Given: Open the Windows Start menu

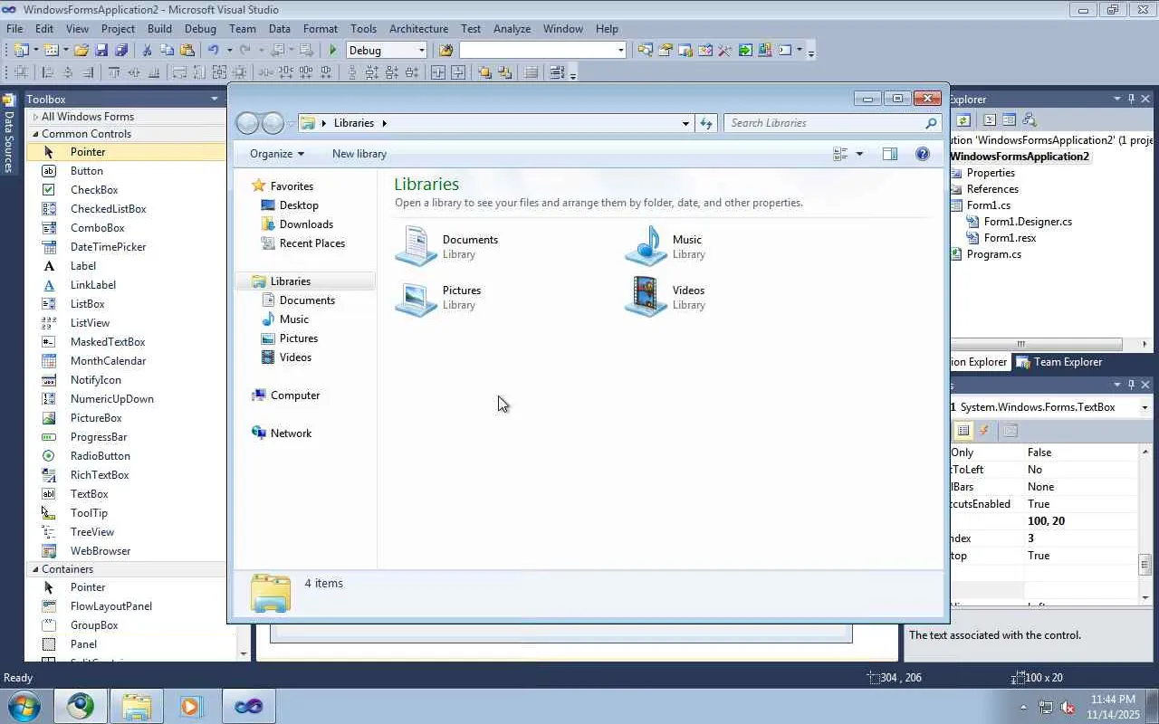Looking at the screenshot, I should coord(24,706).
